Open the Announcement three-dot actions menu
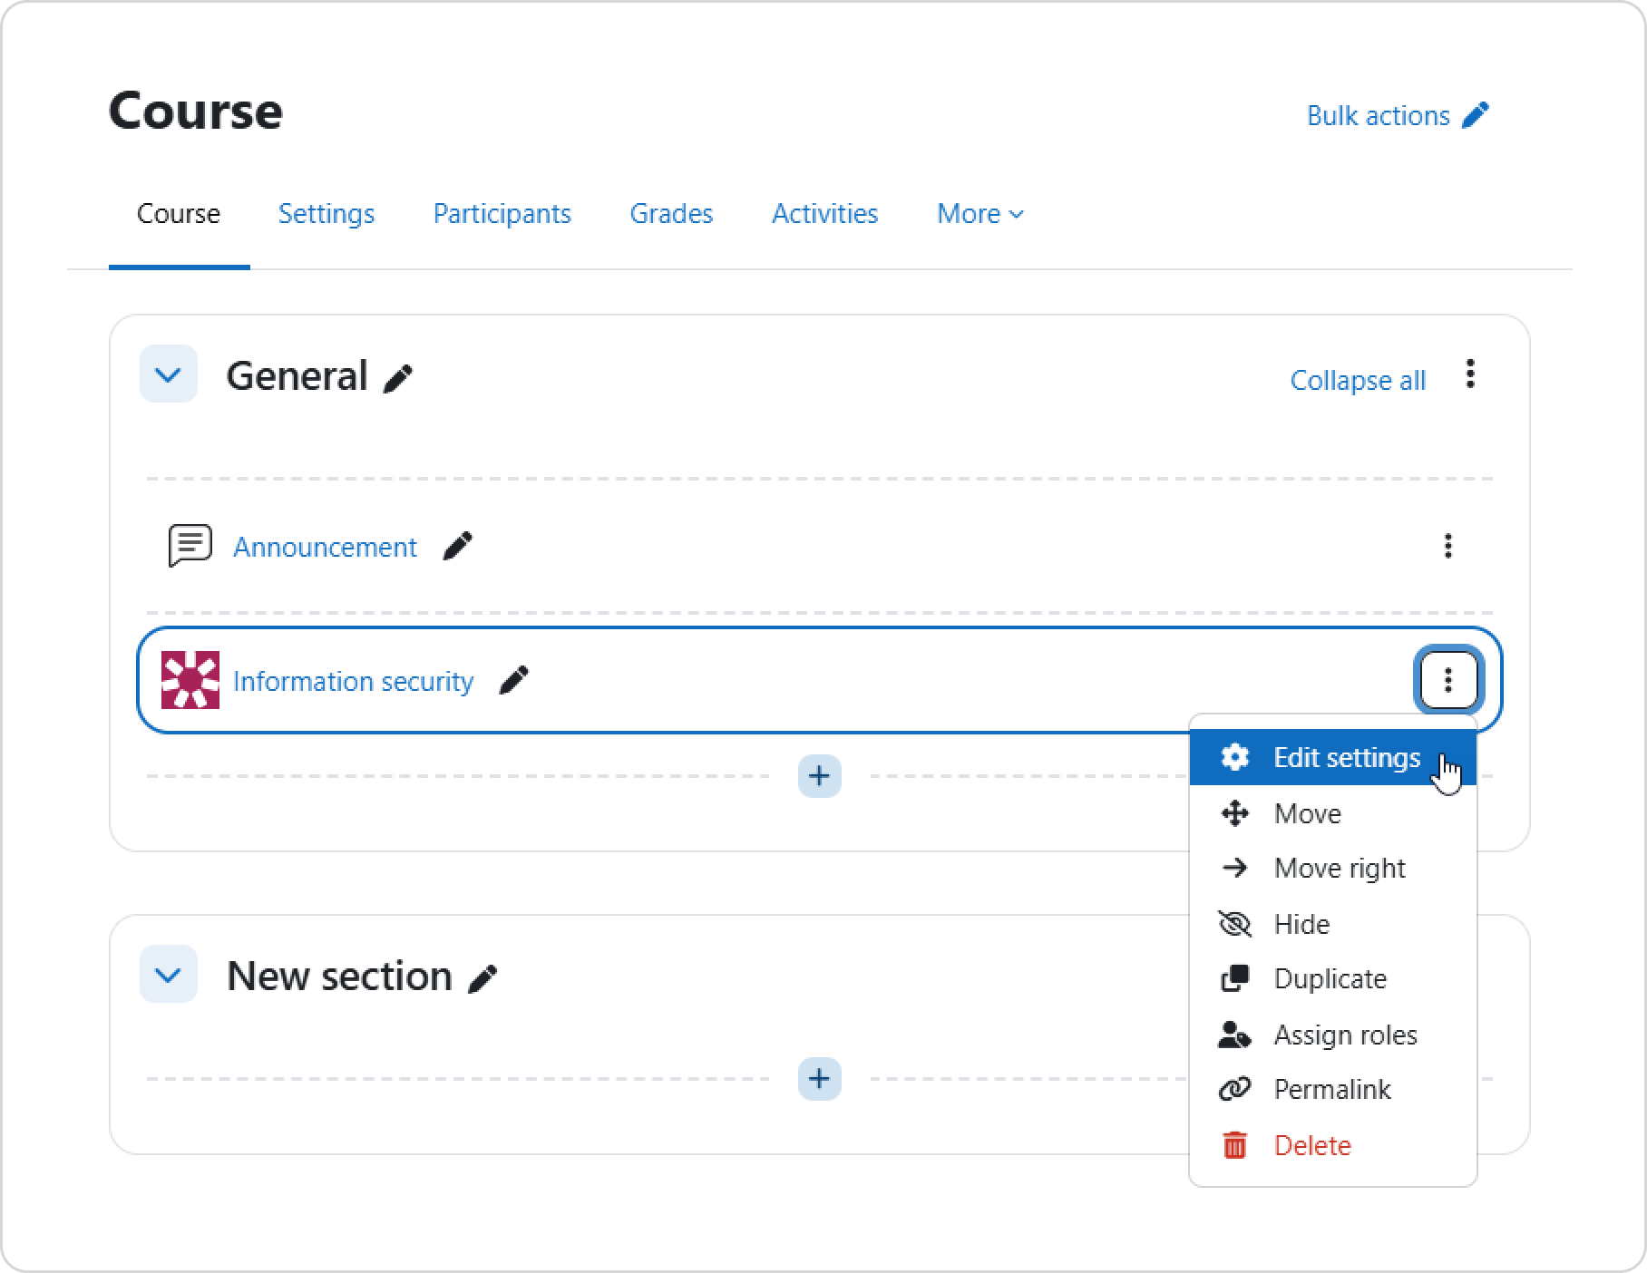 click(x=1447, y=546)
